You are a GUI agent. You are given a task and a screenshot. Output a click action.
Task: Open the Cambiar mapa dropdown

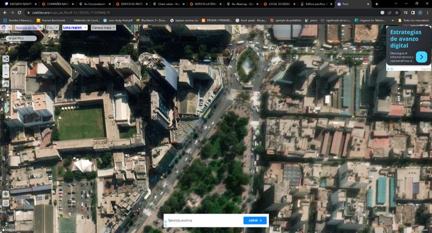tap(103, 28)
